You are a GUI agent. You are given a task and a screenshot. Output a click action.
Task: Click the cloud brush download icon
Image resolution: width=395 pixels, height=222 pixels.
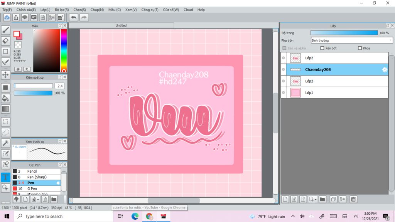(x=16, y=199)
